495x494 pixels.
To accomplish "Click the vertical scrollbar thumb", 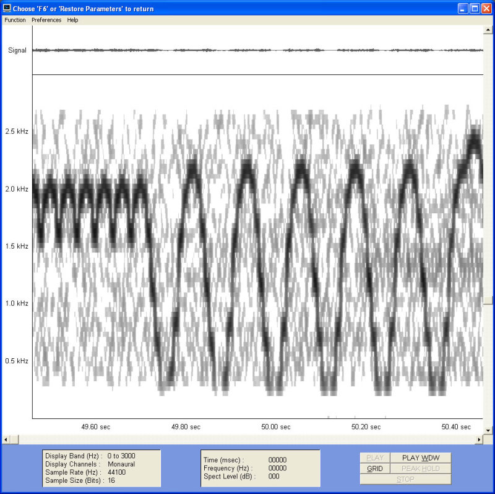I will click(488, 301).
